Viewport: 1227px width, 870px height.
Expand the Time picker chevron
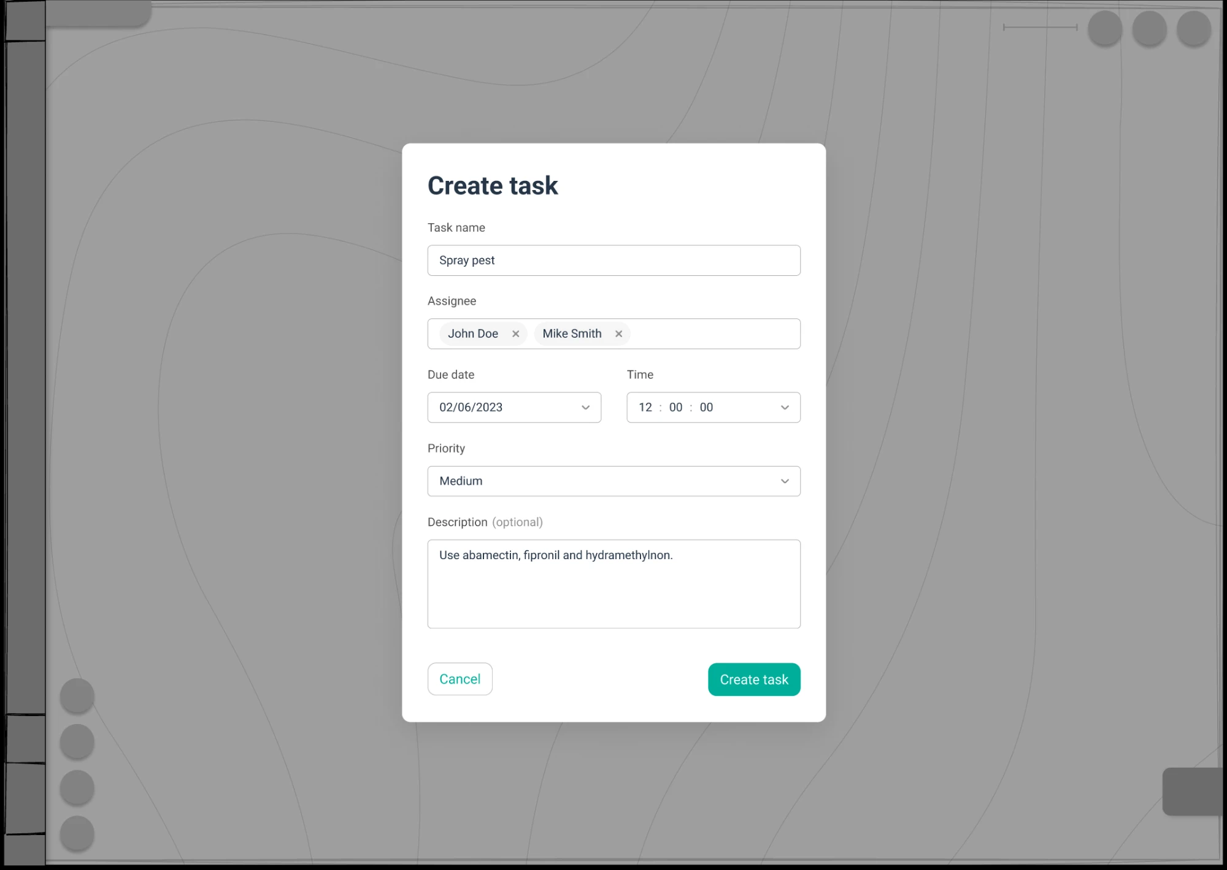point(785,407)
